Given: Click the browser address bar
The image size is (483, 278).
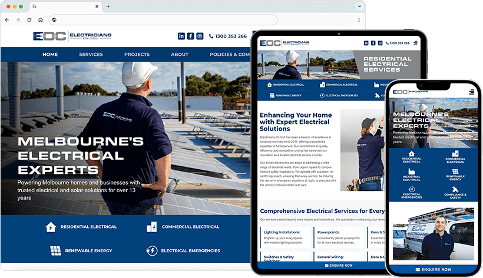Looking at the screenshot, I should coord(147,20).
